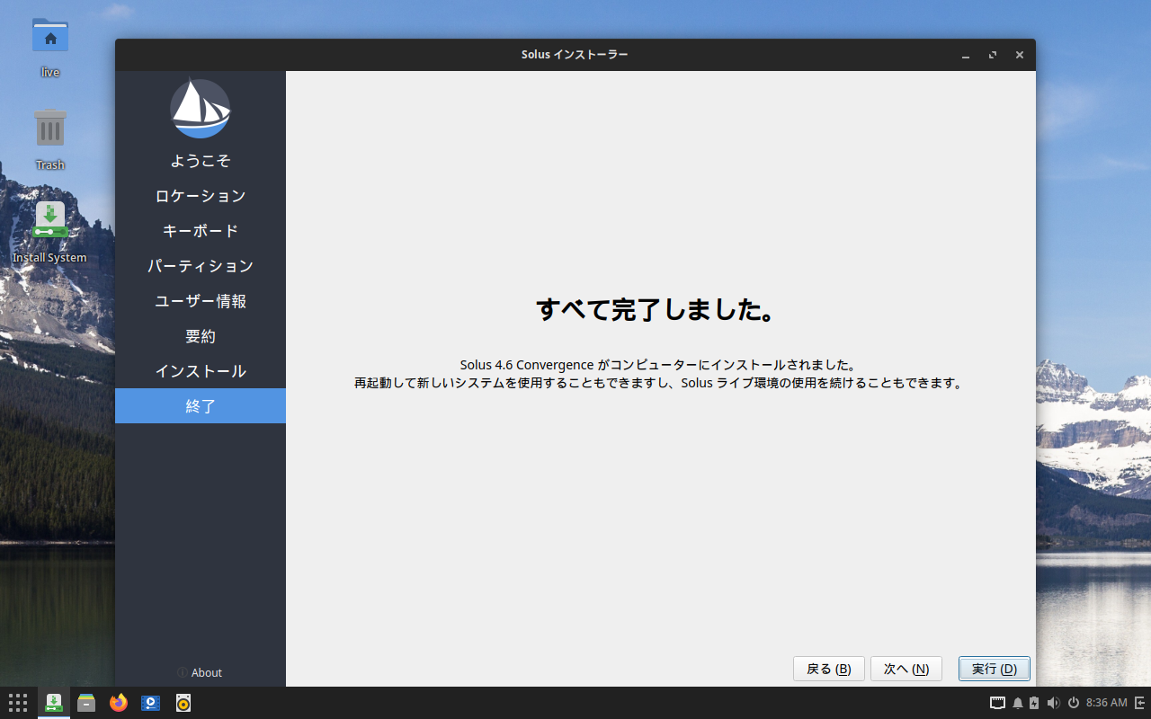Image resolution: width=1151 pixels, height=719 pixels.
Task: Select the インストール step in the sidebar
Action: [x=201, y=371]
